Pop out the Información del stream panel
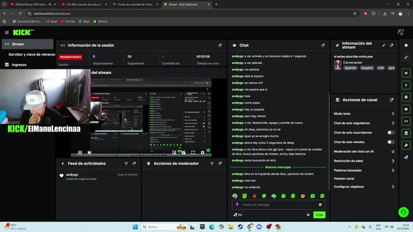This screenshot has width=413, height=232. [x=391, y=45]
